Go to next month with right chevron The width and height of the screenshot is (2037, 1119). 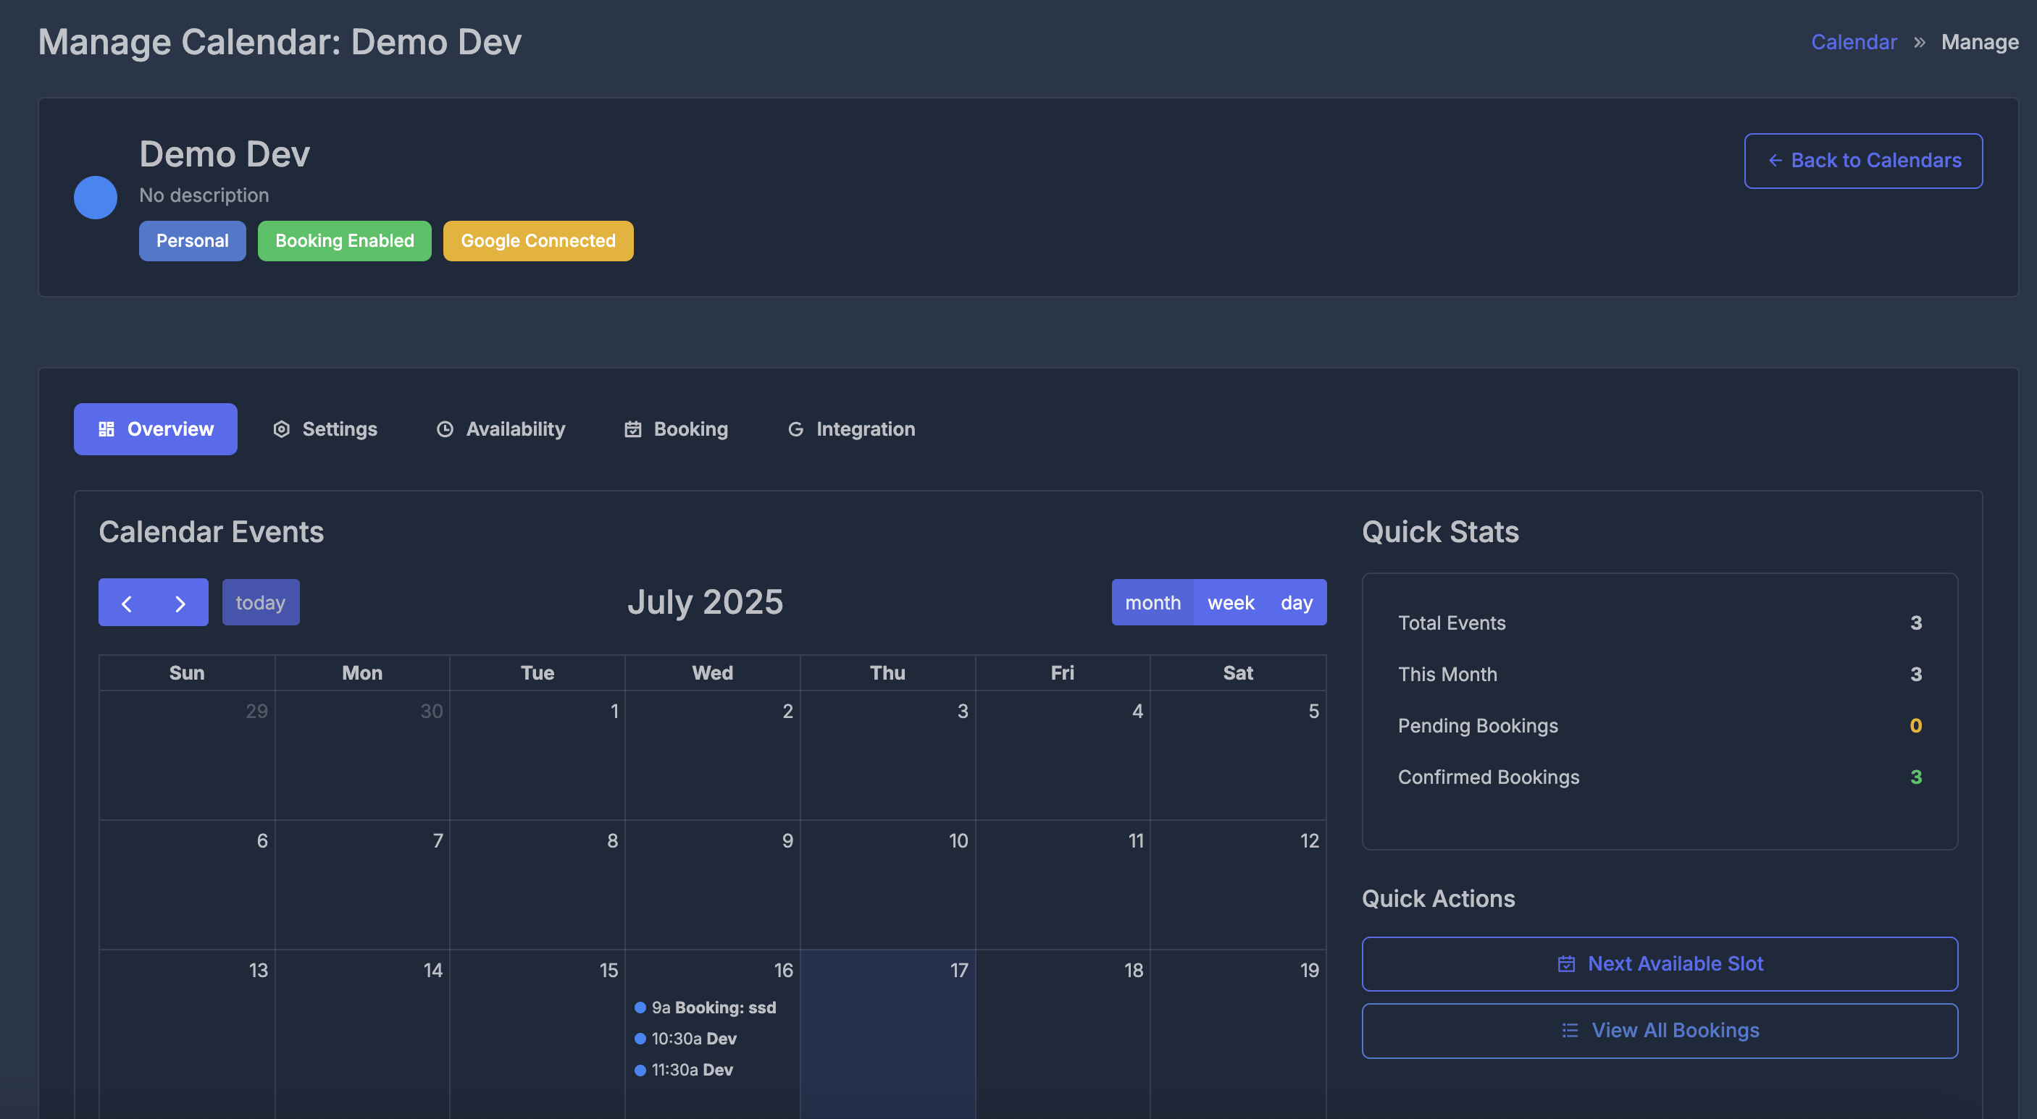(180, 603)
